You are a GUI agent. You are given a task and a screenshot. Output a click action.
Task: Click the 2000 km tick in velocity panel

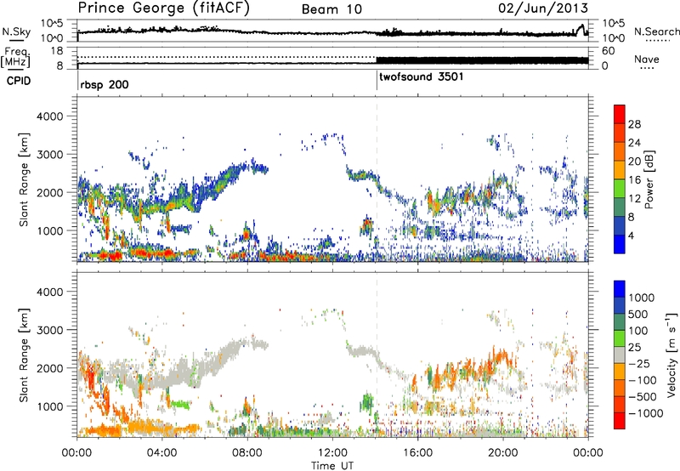coord(49,368)
